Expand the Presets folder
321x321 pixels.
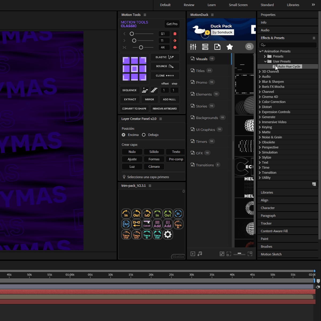pyautogui.click(x=265, y=56)
